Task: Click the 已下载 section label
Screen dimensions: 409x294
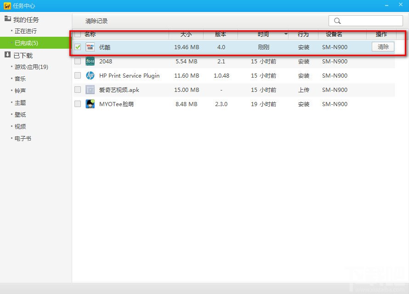Action: (23, 56)
